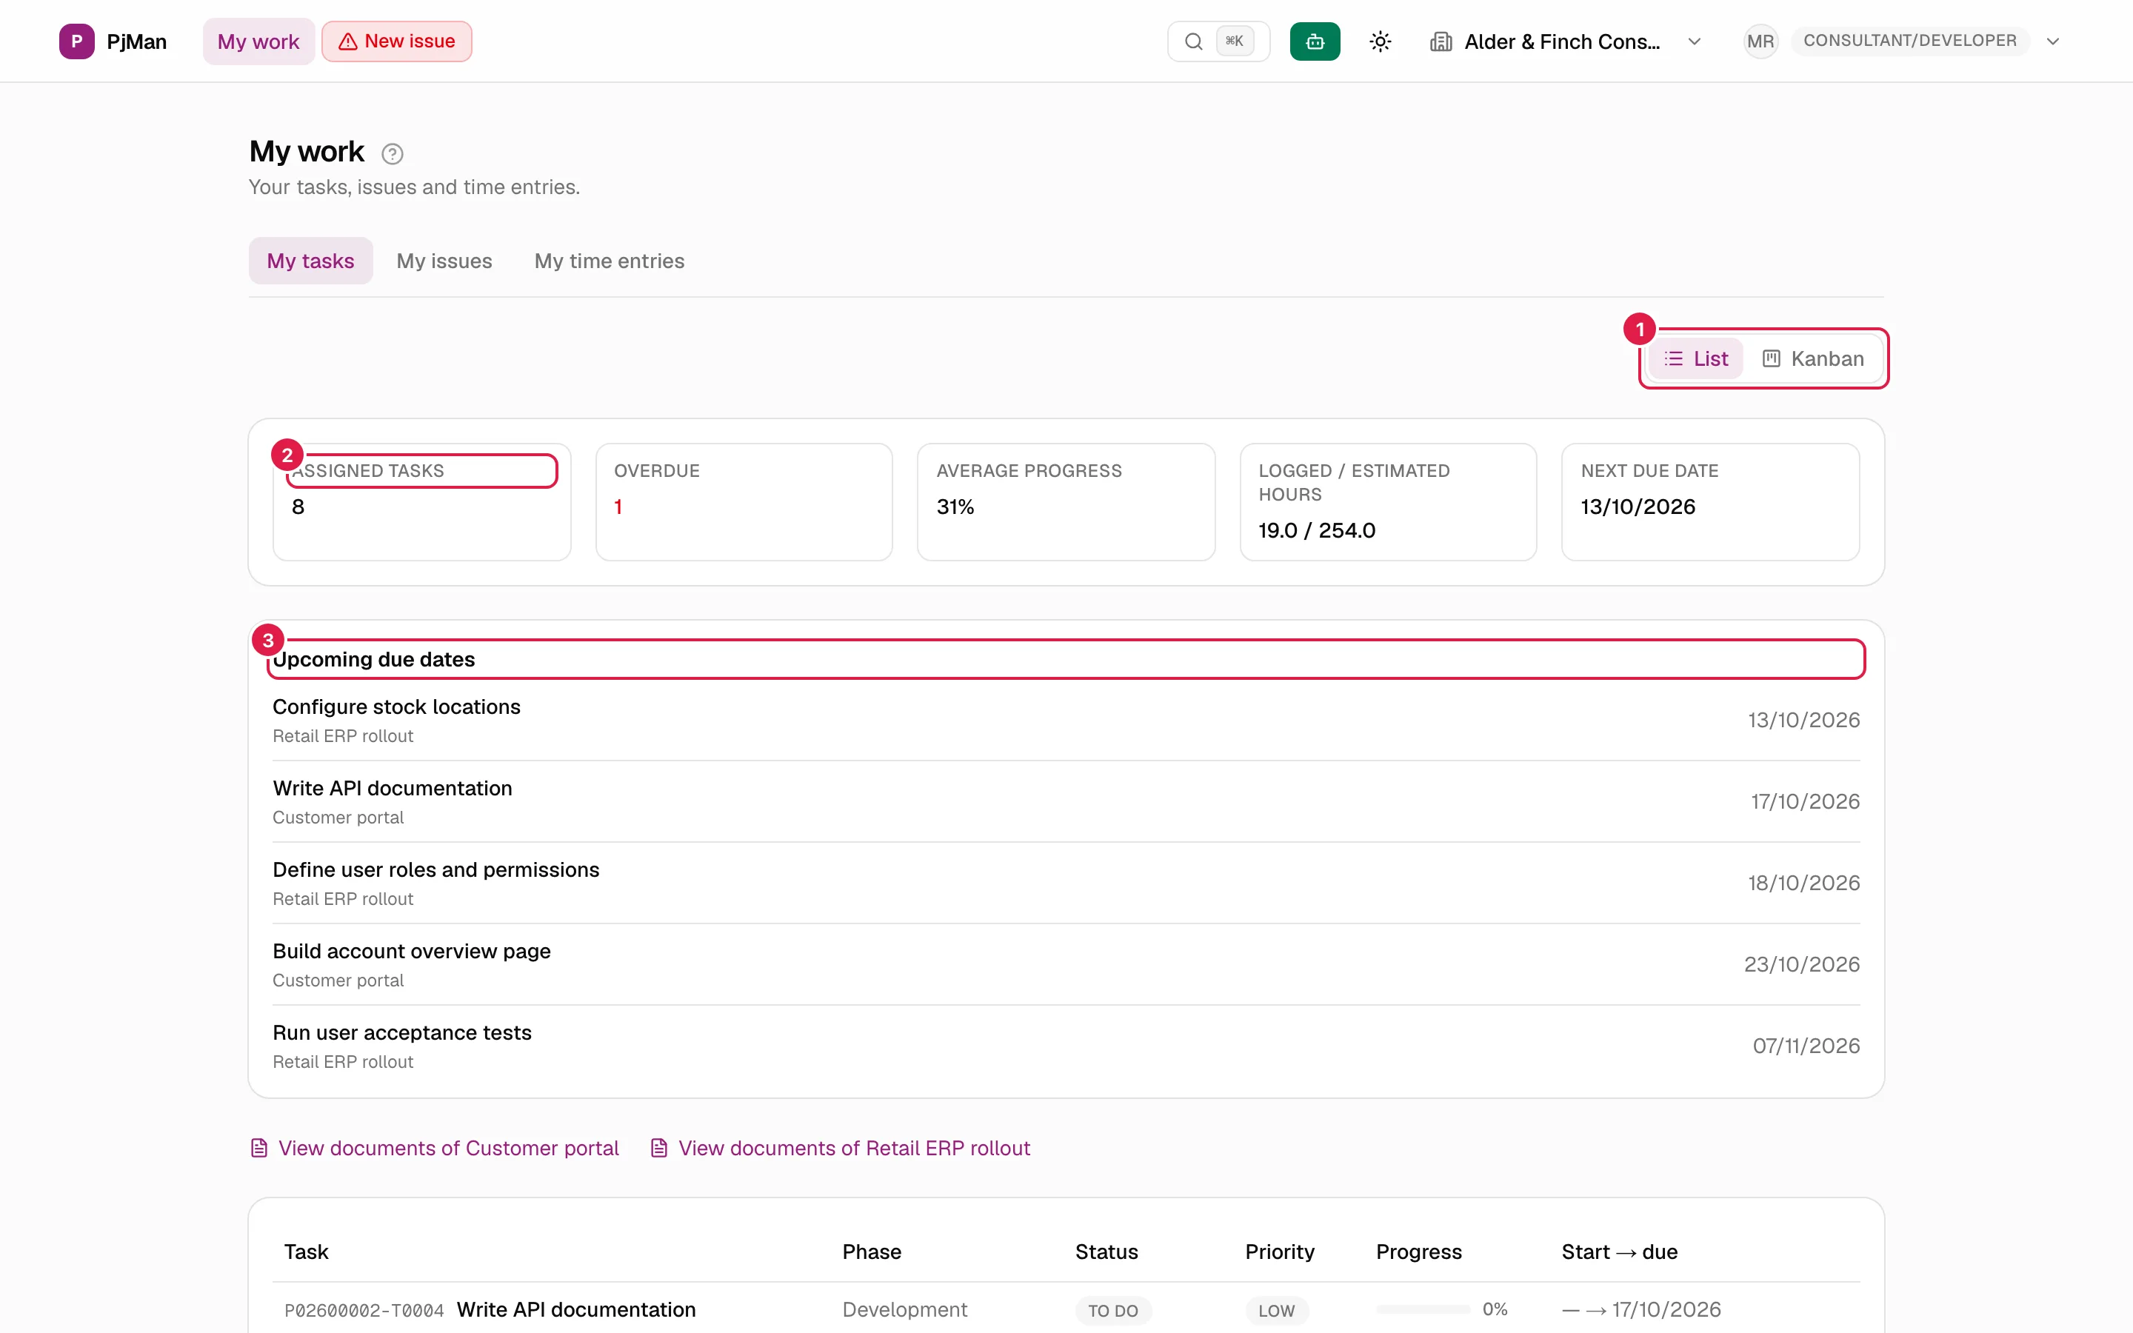2133x1333 pixels.
Task: Click the Overdue stat card
Action: (744, 501)
